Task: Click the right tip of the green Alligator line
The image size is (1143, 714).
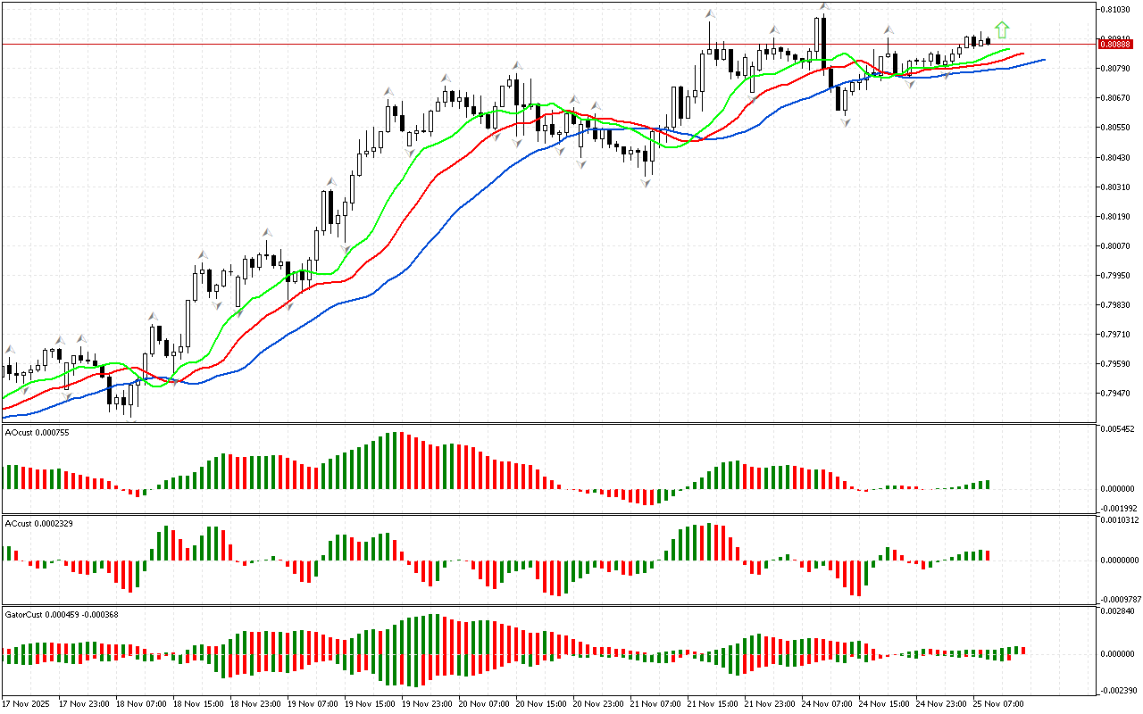Action: 1008,49
